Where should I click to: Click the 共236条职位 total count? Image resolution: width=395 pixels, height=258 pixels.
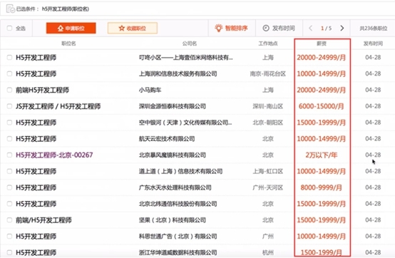coord(374,29)
